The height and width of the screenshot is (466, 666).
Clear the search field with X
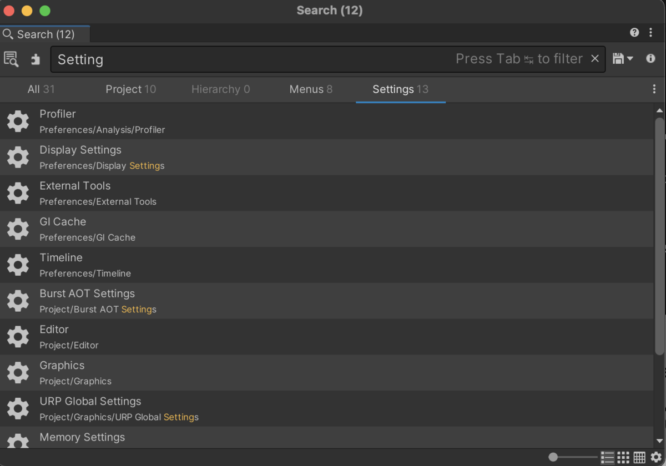click(595, 59)
